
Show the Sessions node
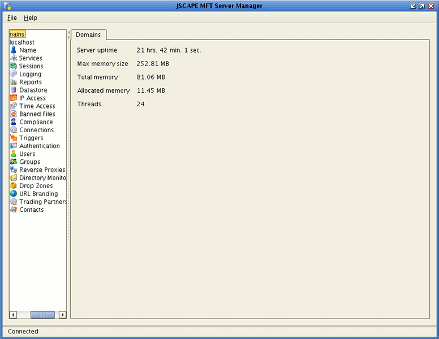31,66
